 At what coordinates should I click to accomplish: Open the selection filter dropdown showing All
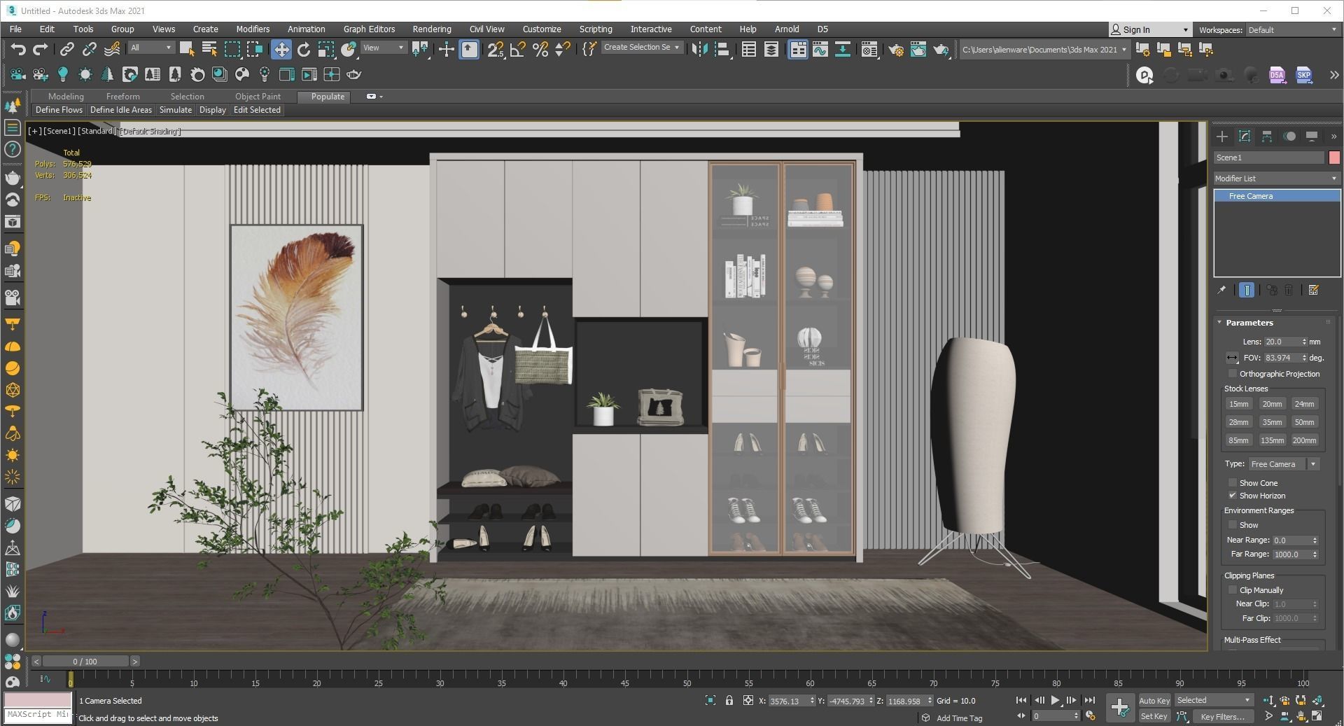pos(150,48)
